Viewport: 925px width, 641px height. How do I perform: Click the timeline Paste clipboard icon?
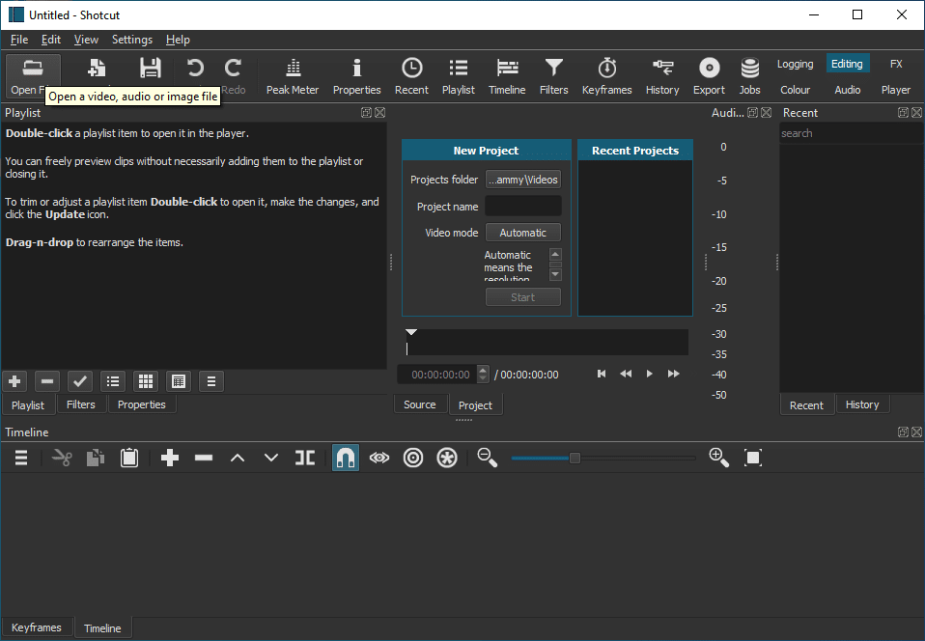[129, 458]
